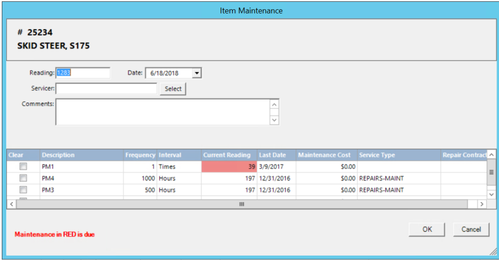499x260 pixels.
Task: Click horizontal scrollbar left arrow
Action: coord(12,204)
